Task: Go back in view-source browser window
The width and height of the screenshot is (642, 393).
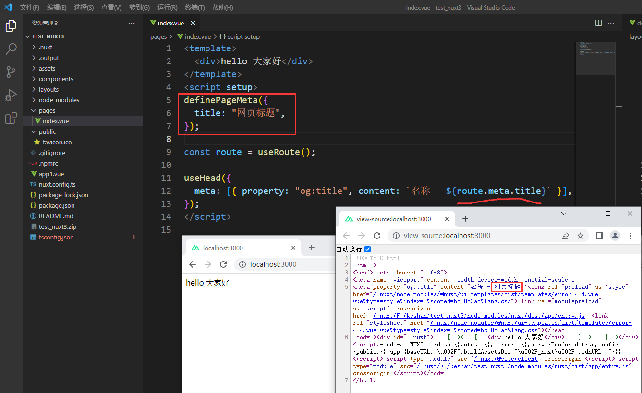Action: coord(346,236)
